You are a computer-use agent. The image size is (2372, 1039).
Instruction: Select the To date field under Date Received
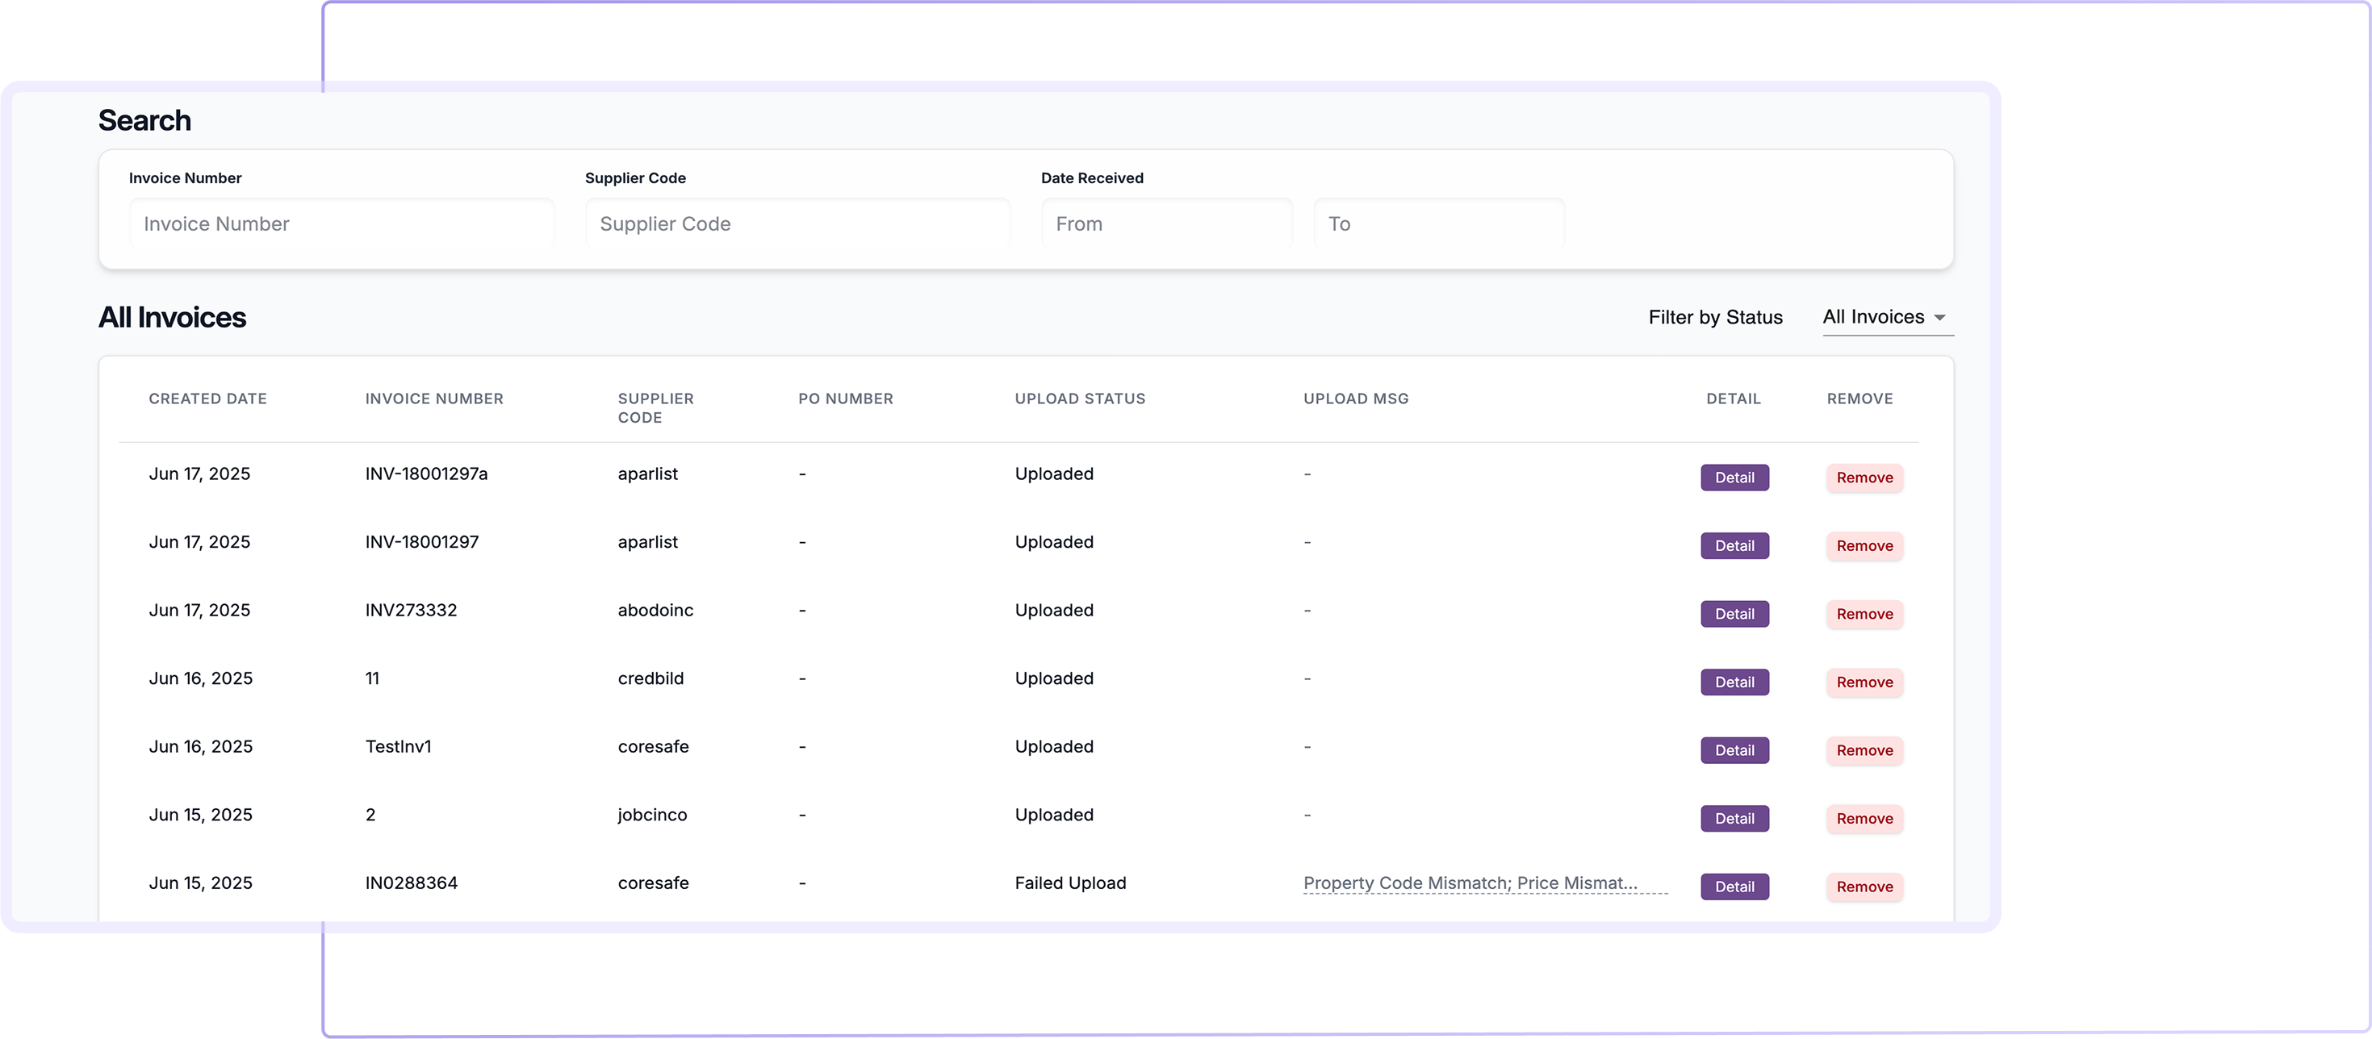click(x=1438, y=223)
